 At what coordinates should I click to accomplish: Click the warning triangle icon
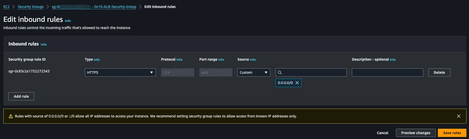11,116
